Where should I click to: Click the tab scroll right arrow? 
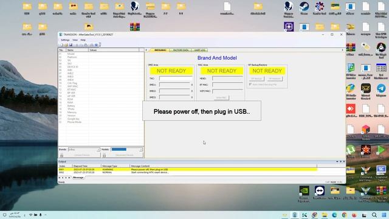tap(342, 50)
